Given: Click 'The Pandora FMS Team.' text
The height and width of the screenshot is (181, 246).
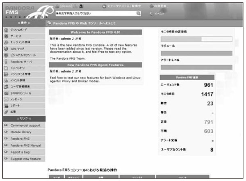Looking at the screenshot, I should tap(68, 58).
